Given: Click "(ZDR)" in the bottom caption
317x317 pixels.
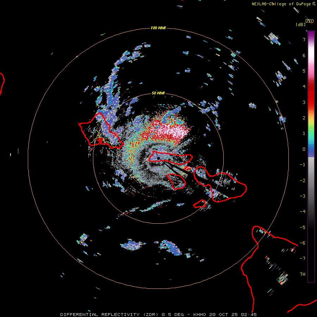Looking at the screenshot, I should (x=151, y=315).
